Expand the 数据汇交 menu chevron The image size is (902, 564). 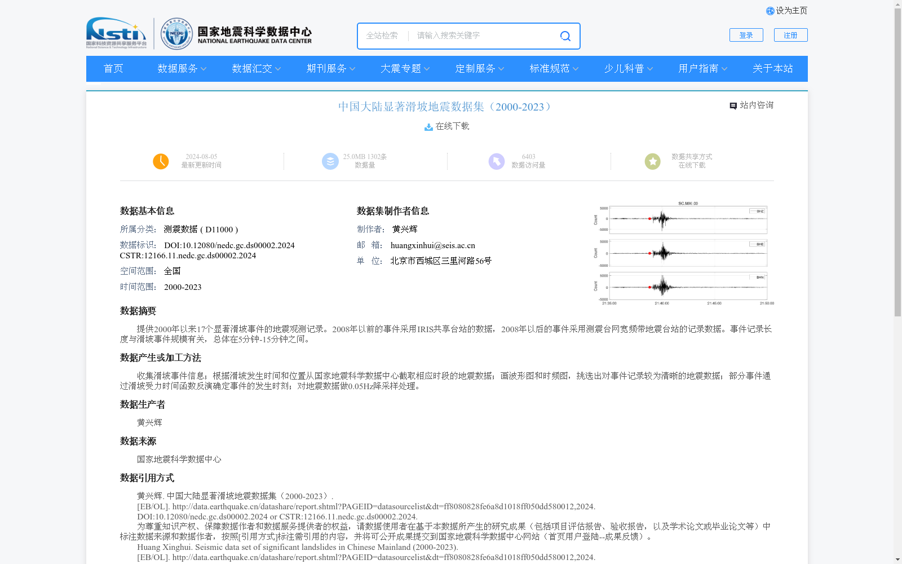click(278, 69)
